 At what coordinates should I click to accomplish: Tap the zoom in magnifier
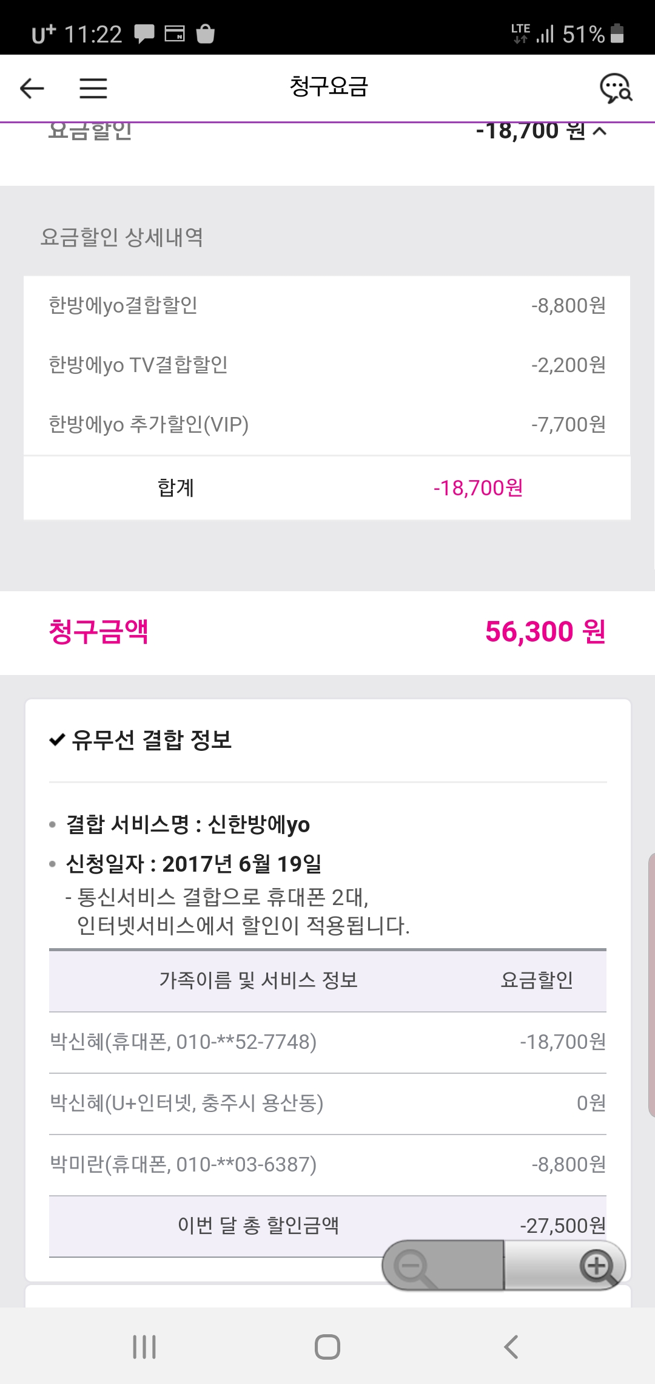click(x=597, y=1266)
